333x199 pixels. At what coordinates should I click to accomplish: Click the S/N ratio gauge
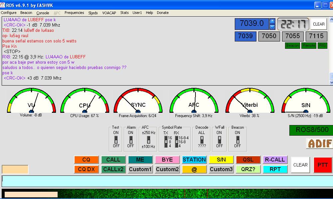click(x=305, y=101)
